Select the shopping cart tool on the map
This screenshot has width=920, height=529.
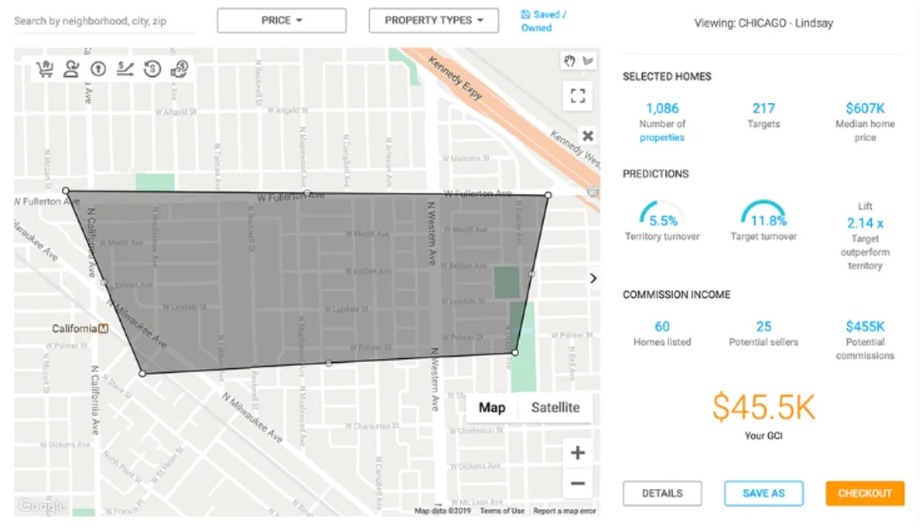pos(43,69)
